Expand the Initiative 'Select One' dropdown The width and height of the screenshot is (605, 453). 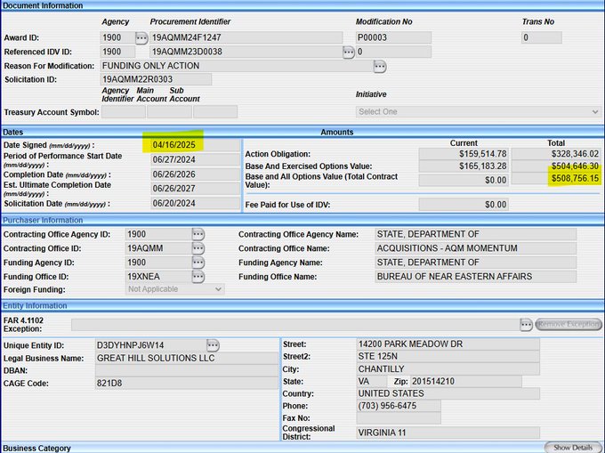pyautogui.click(x=479, y=111)
